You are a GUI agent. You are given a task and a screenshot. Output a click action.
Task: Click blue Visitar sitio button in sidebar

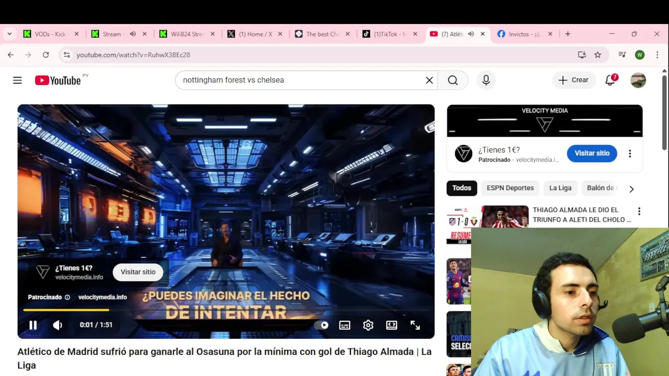click(592, 153)
